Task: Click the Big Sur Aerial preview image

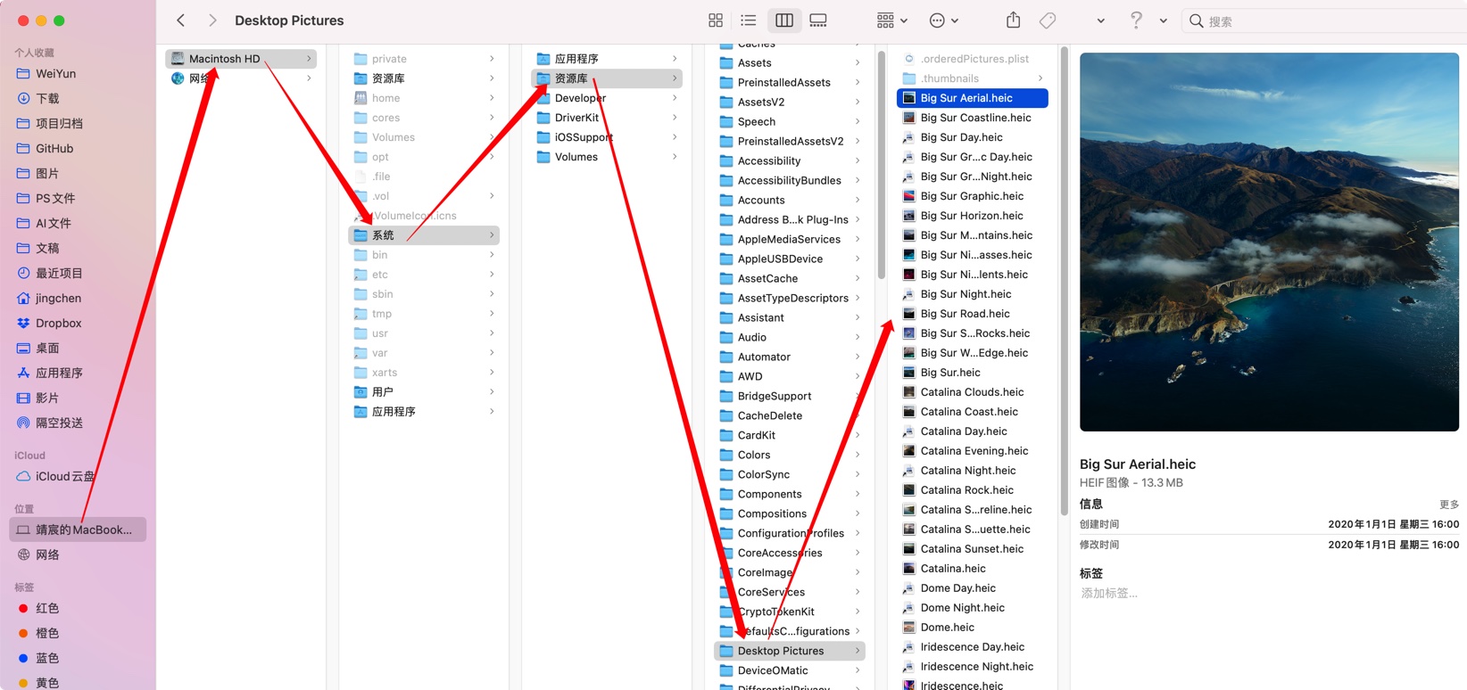Action: (x=1269, y=242)
